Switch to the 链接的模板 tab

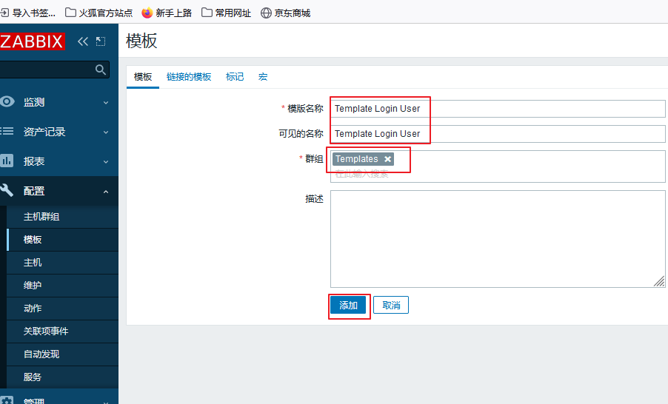(x=189, y=77)
